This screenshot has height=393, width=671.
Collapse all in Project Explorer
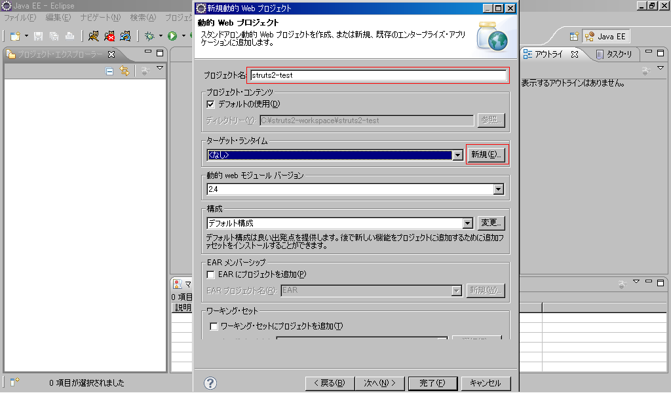109,71
